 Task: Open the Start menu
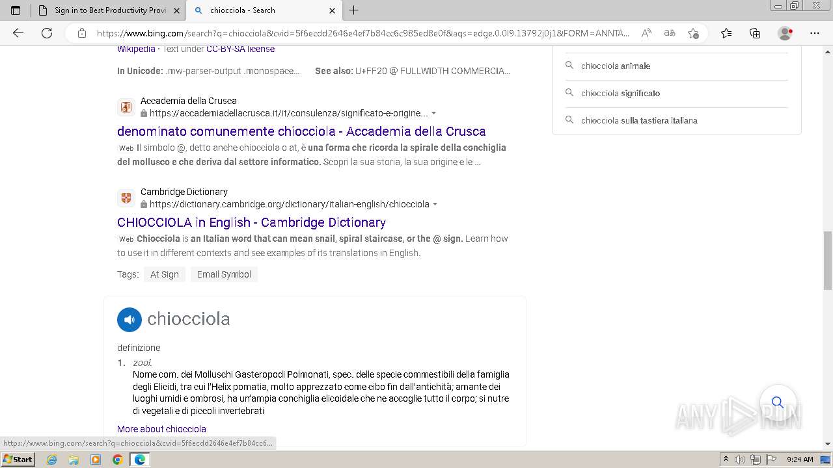[18, 460]
